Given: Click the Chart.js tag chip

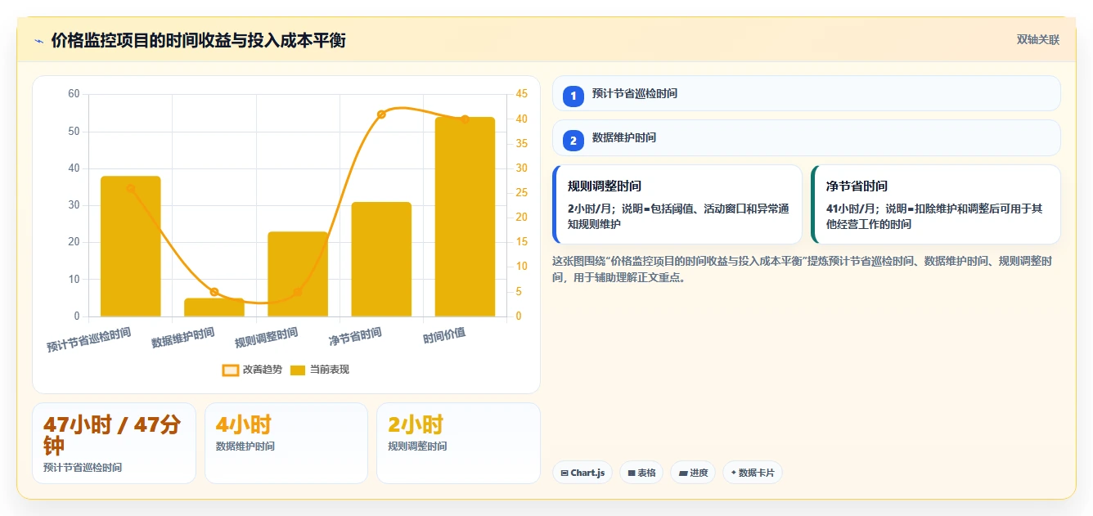Looking at the screenshot, I should [x=582, y=473].
